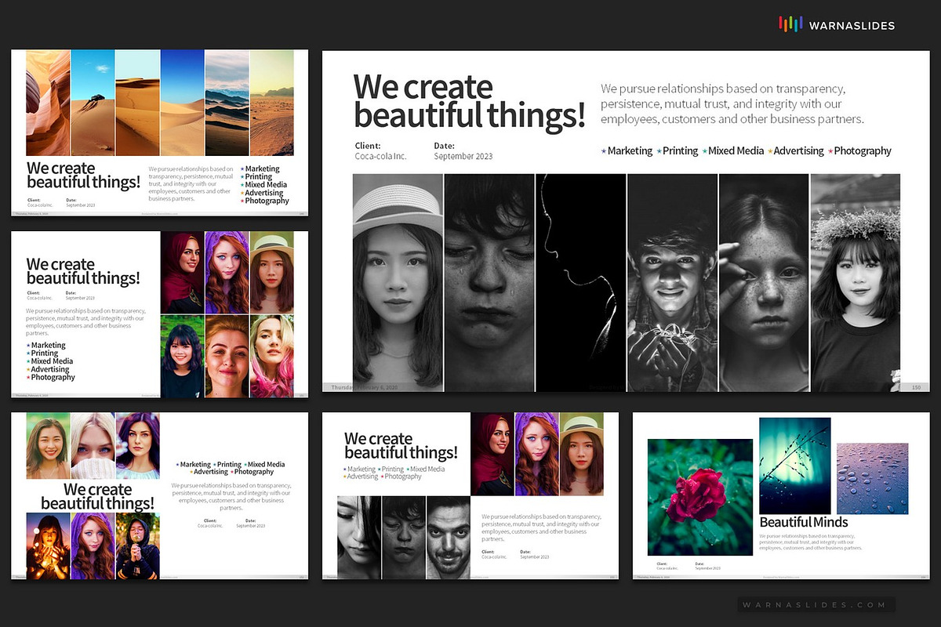
Task: Select the slide number 150
Action: click(x=916, y=387)
